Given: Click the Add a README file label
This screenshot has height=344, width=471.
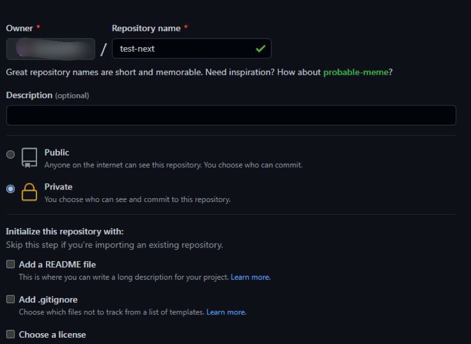Looking at the screenshot, I should (x=57, y=265).
